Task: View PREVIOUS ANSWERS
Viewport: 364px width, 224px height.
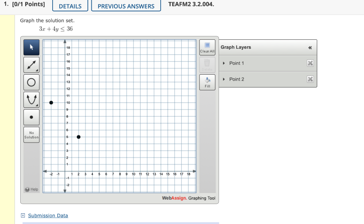Action: [126, 5]
